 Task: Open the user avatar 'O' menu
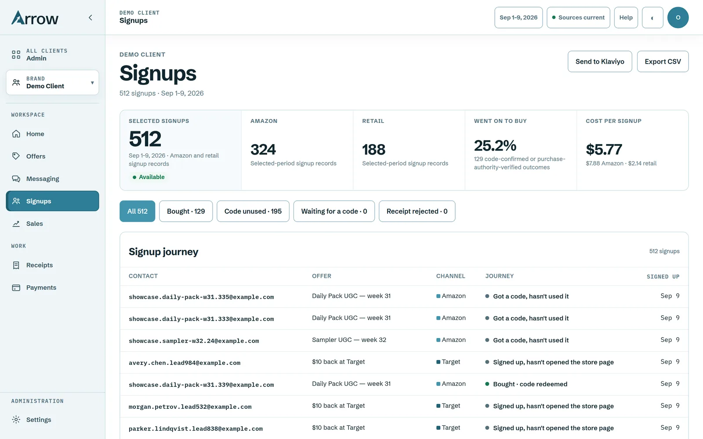pyautogui.click(x=678, y=18)
